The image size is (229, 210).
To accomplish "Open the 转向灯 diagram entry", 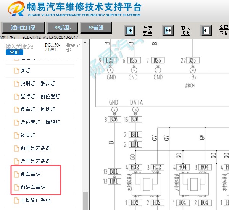I will [x=28, y=135].
